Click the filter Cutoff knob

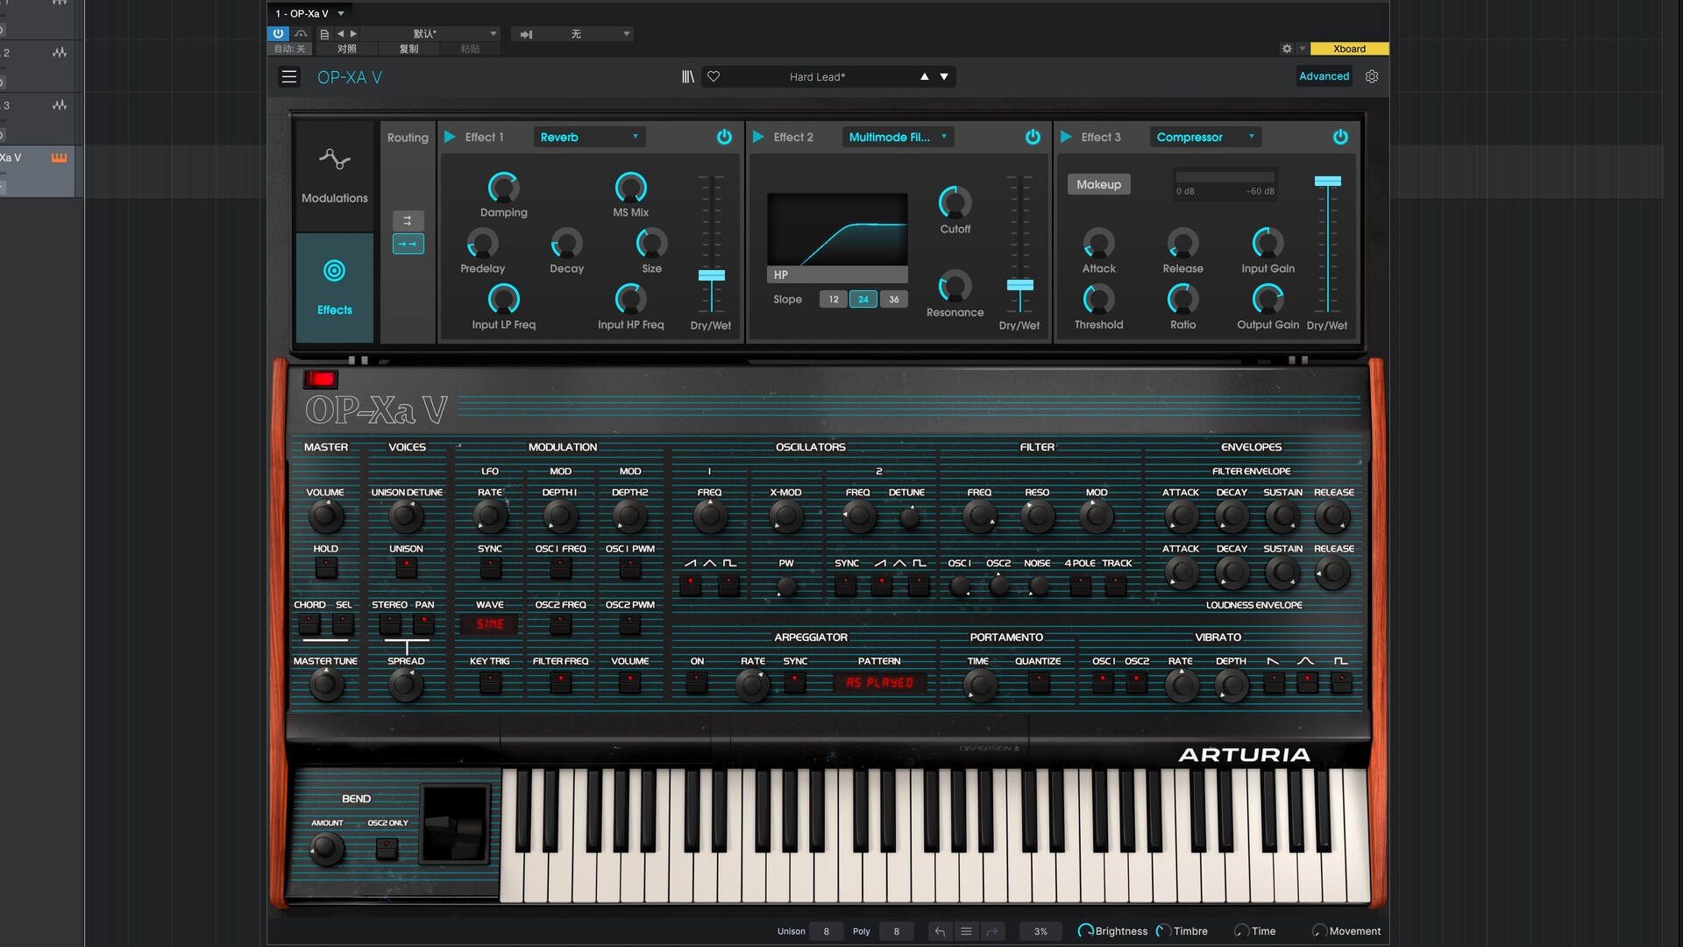[955, 203]
